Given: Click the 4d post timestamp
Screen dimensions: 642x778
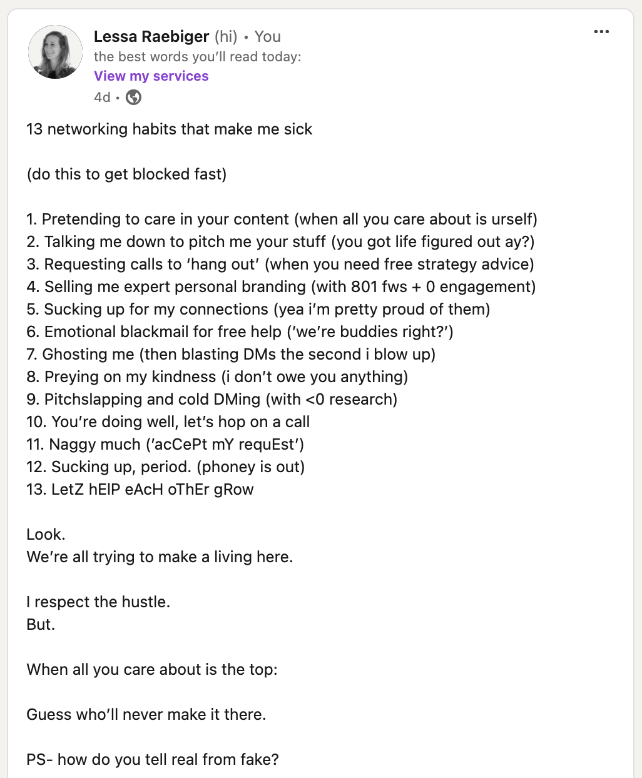Looking at the screenshot, I should [102, 97].
